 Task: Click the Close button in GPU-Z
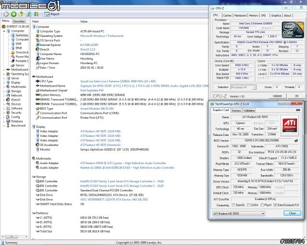click(292, 213)
